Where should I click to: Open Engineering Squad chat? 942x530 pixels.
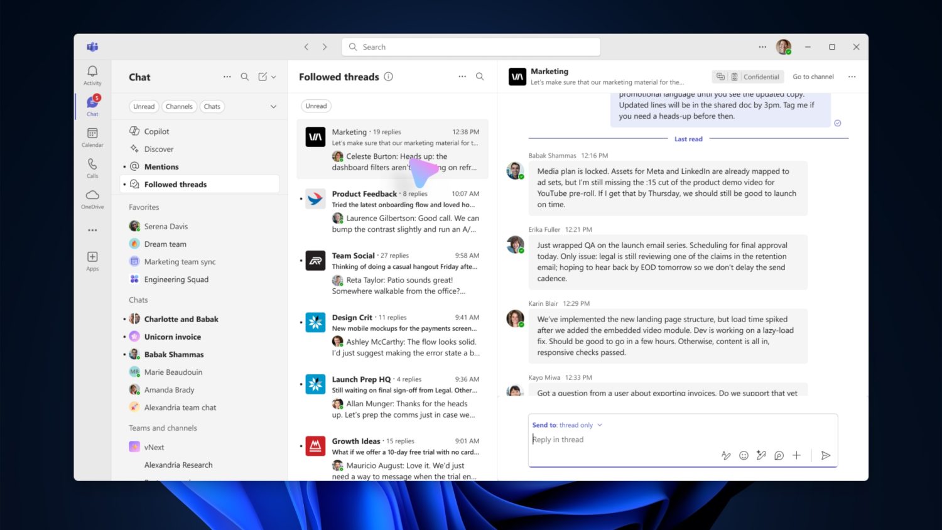pos(199,279)
